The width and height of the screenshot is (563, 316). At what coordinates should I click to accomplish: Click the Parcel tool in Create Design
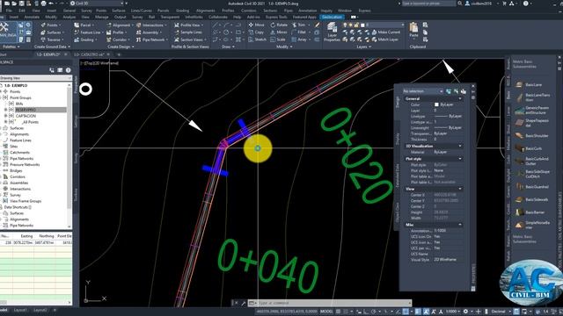point(84,25)
